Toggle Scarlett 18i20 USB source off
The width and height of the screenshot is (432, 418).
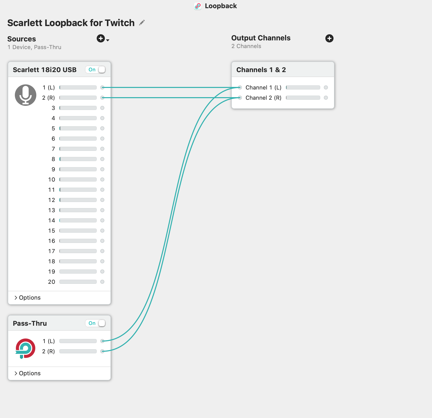click(95, 70)
